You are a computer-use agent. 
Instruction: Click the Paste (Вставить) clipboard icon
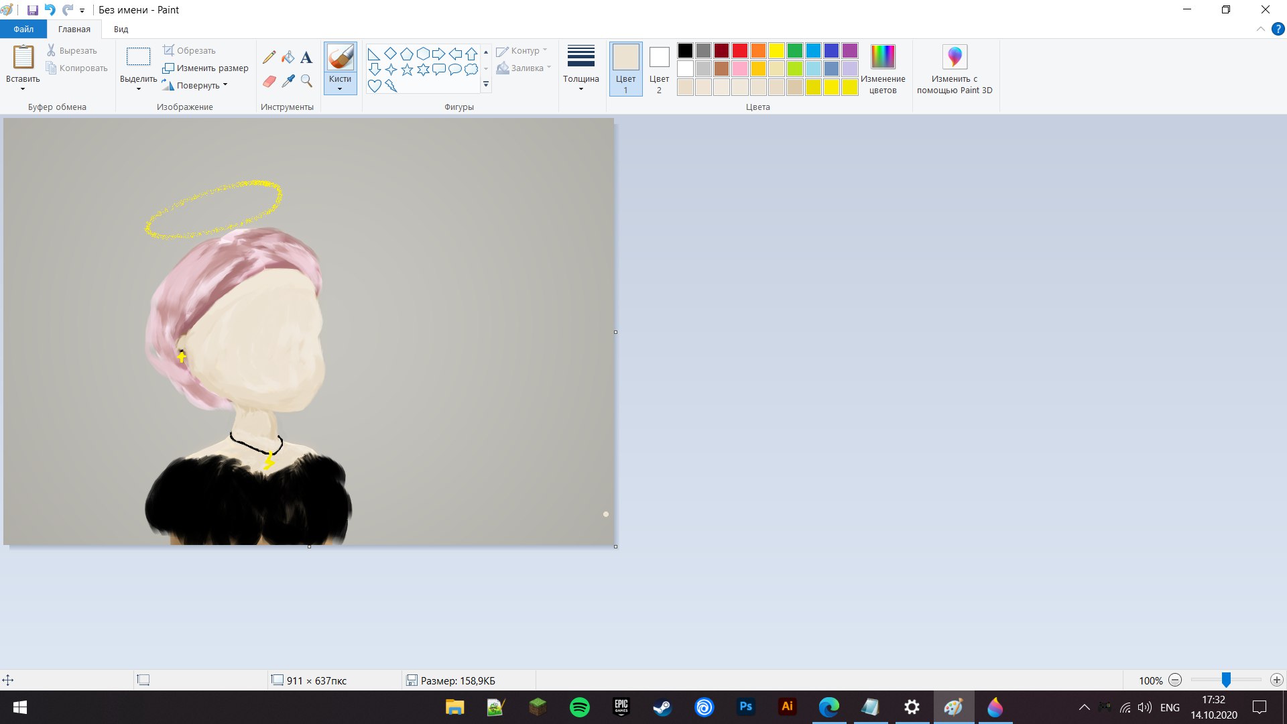(x=23, y=57)
